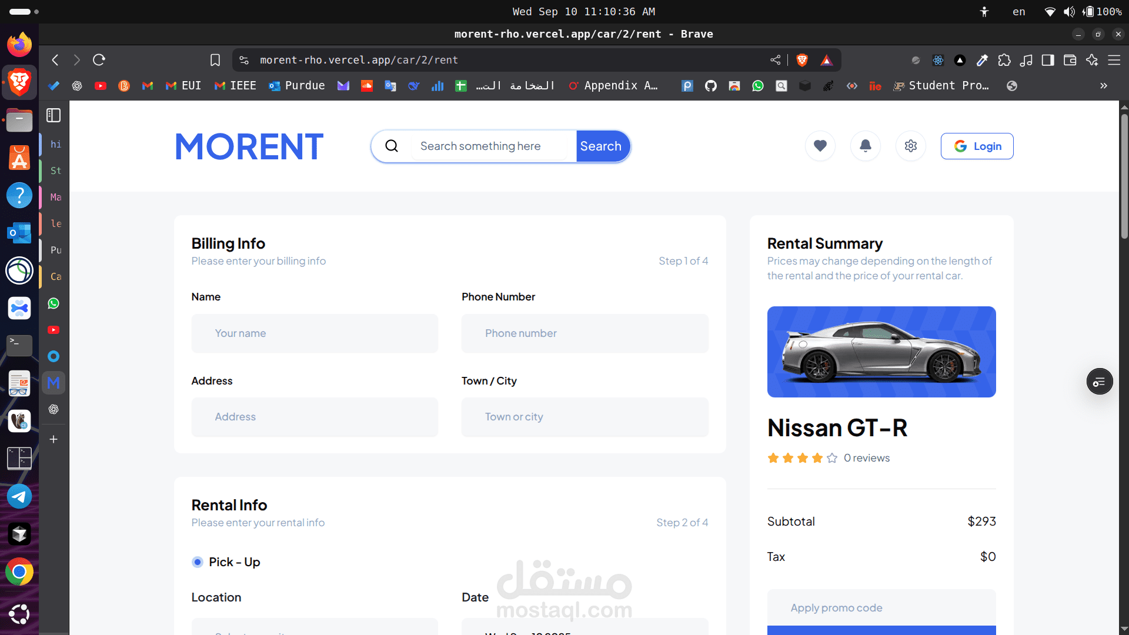The width and height of the screenshot is (1129, 635).
Task: Click the floating dark circular button
Action: coord(1100,382)
